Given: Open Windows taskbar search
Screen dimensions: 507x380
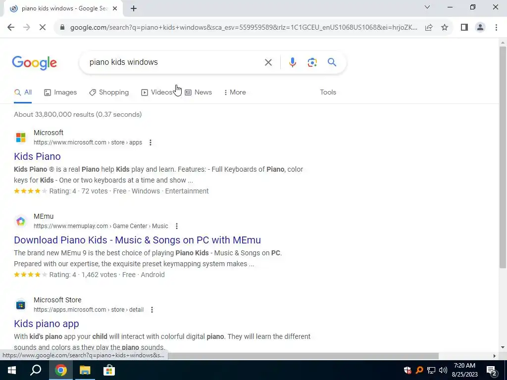Looking at the screenshot, I should coord(36,370).
